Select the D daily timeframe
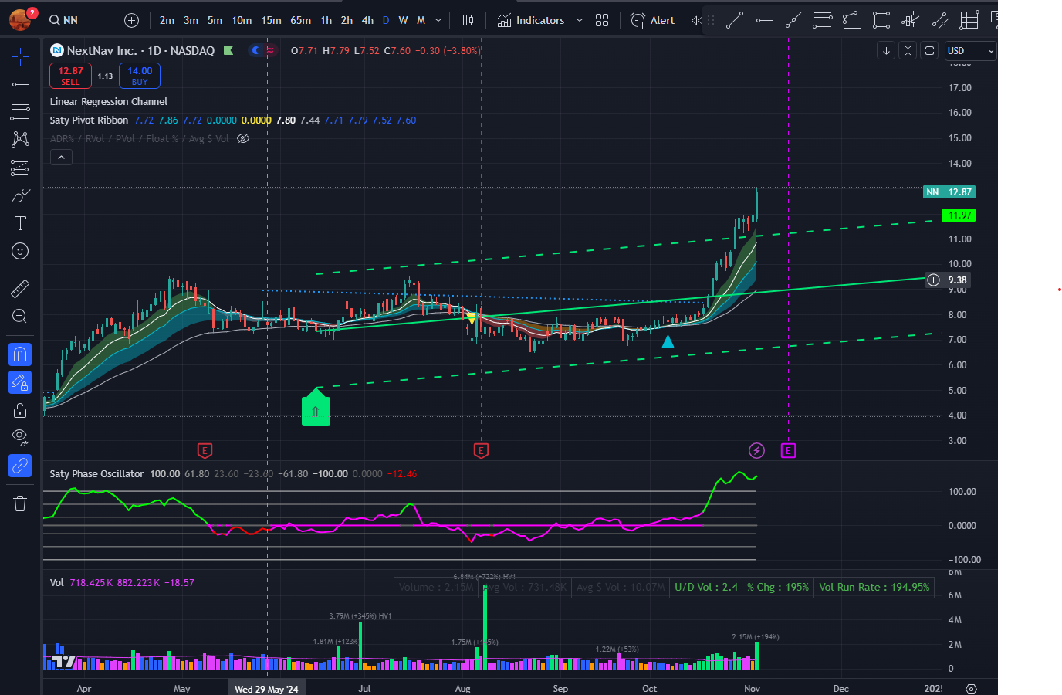The width and height of the screenshot is (1062, 695). click(386, 20)
